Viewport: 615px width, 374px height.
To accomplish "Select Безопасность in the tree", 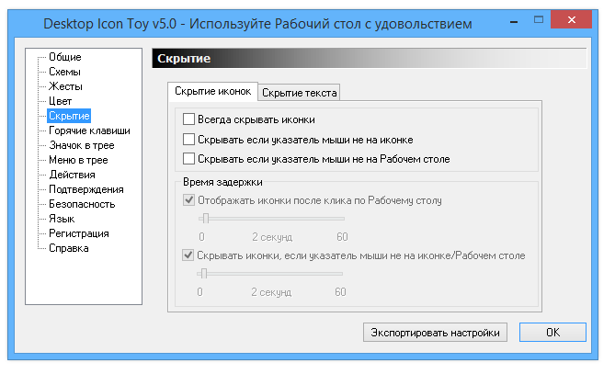I will pyautogui.click(x=82, y=204).
